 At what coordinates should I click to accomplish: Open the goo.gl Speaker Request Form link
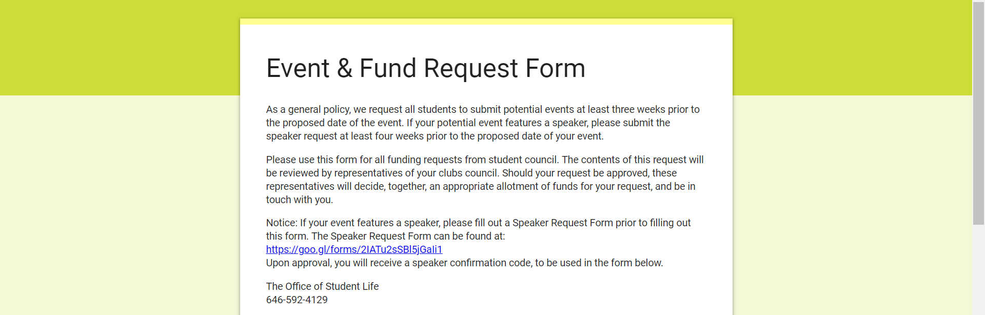(354, 250)
